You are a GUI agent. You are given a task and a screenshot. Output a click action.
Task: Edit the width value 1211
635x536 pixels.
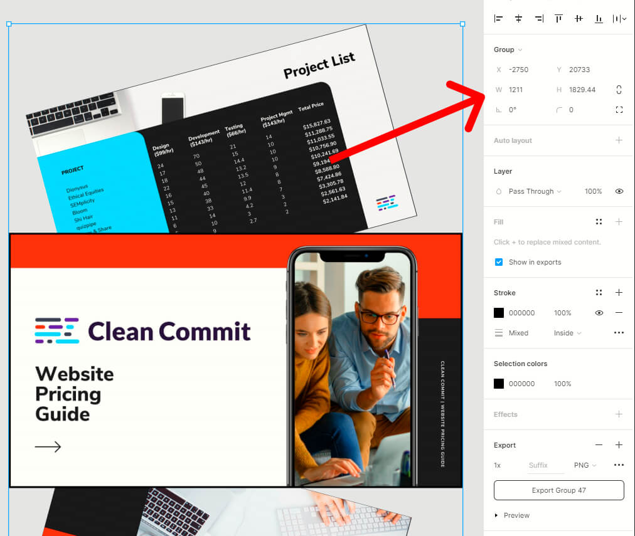[x=516, y=90]
